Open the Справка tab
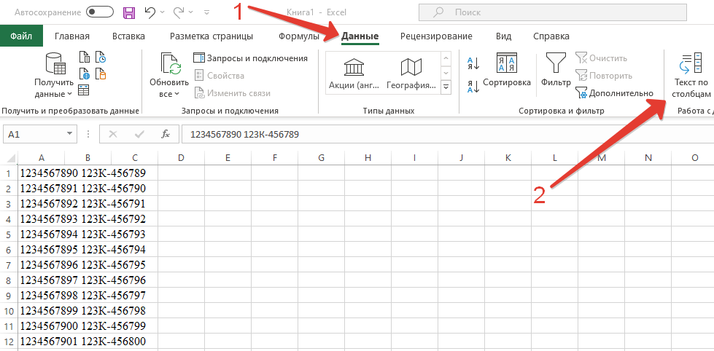 pos(551,36)
